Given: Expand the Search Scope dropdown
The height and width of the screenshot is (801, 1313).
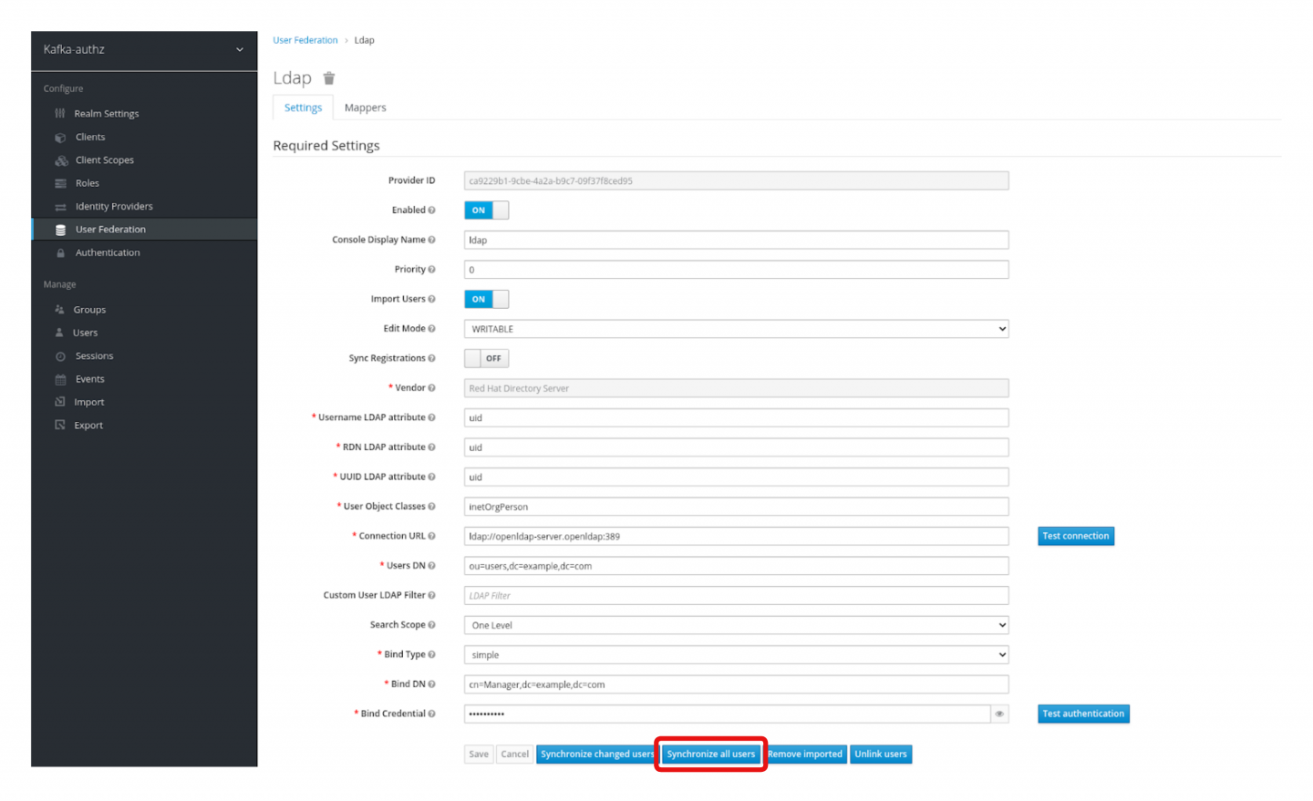Looking at the screenshot, I should (x=736, y=625).
